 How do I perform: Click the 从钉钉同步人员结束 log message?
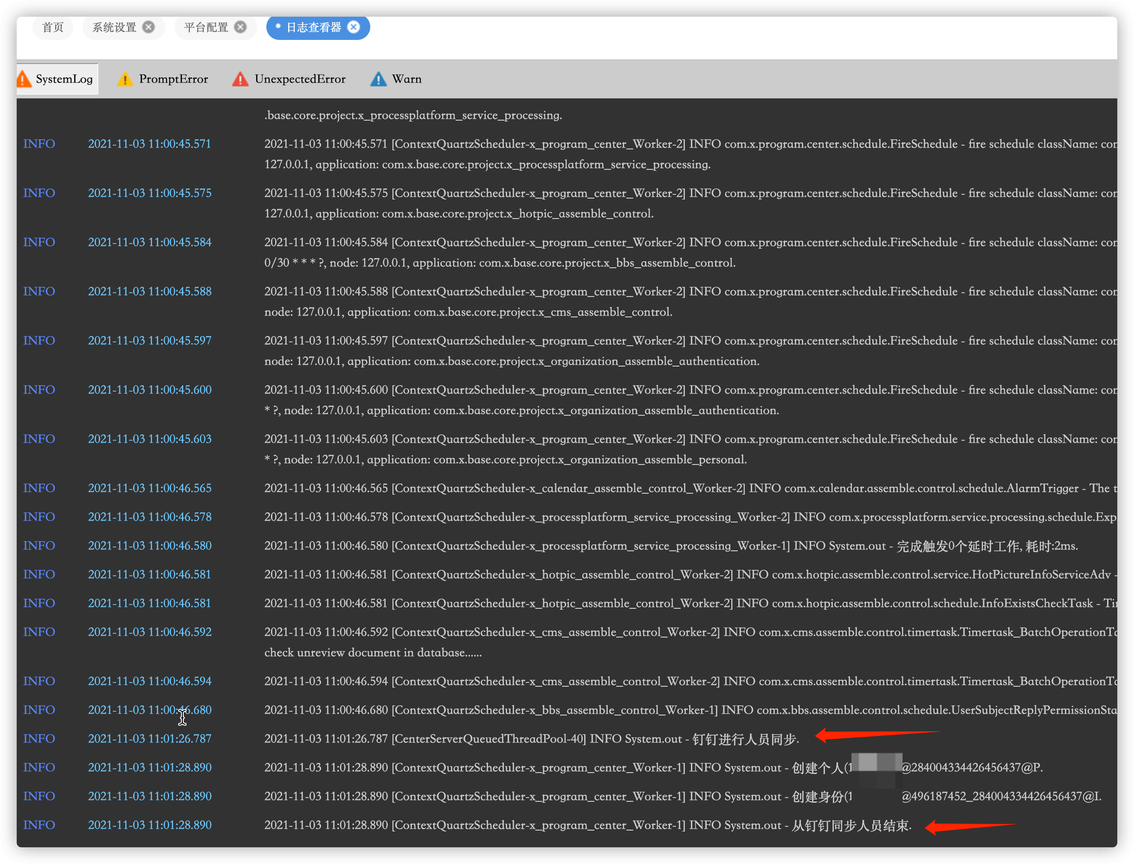click(851, 825)
